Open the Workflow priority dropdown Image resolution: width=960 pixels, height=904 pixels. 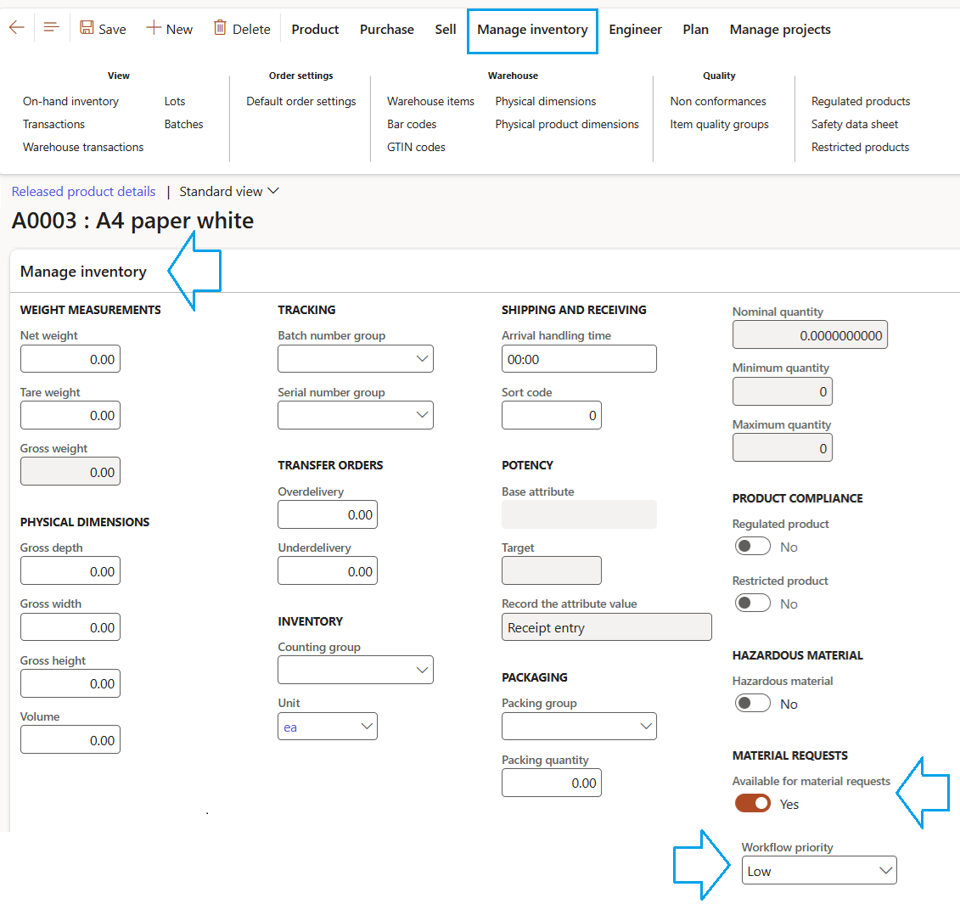pos(884,871)
